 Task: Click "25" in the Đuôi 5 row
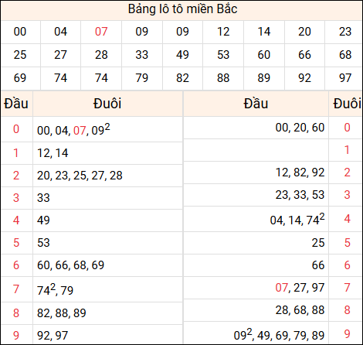click(318, 243)
